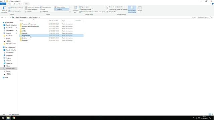Open Painel de navegação dropdown
214x120 pixels.
(4, 10)
